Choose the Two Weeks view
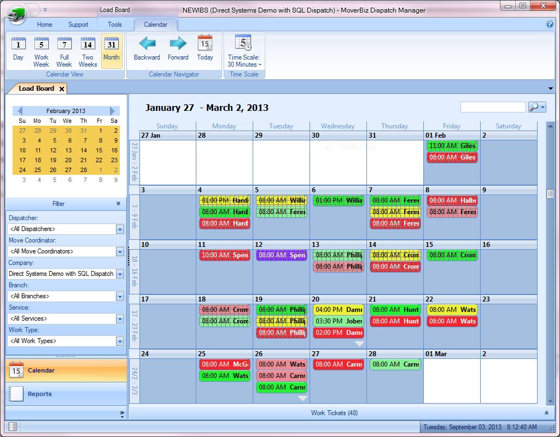The image size is (560, 437). pyautogui.click(x=87, y=49)
